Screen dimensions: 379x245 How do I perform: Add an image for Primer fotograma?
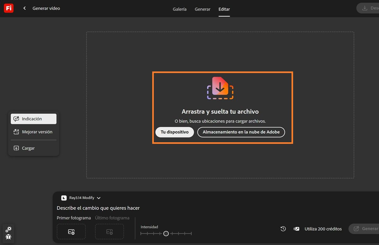71,231
